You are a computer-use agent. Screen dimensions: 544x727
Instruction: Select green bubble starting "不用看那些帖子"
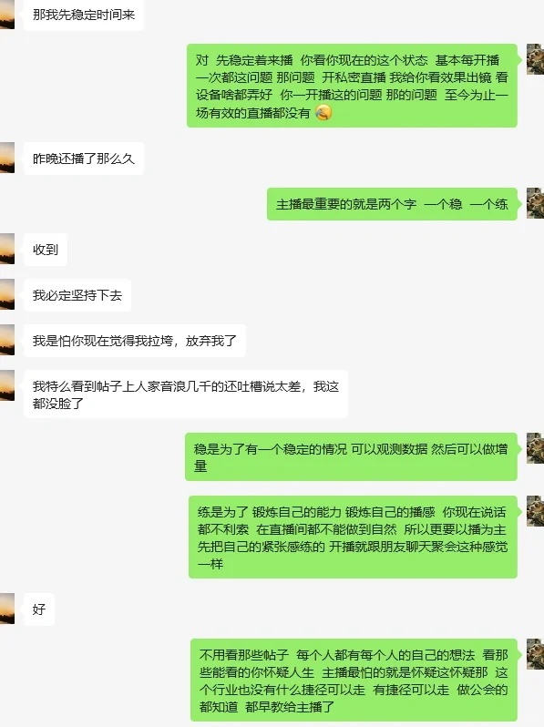pos(354,681)
